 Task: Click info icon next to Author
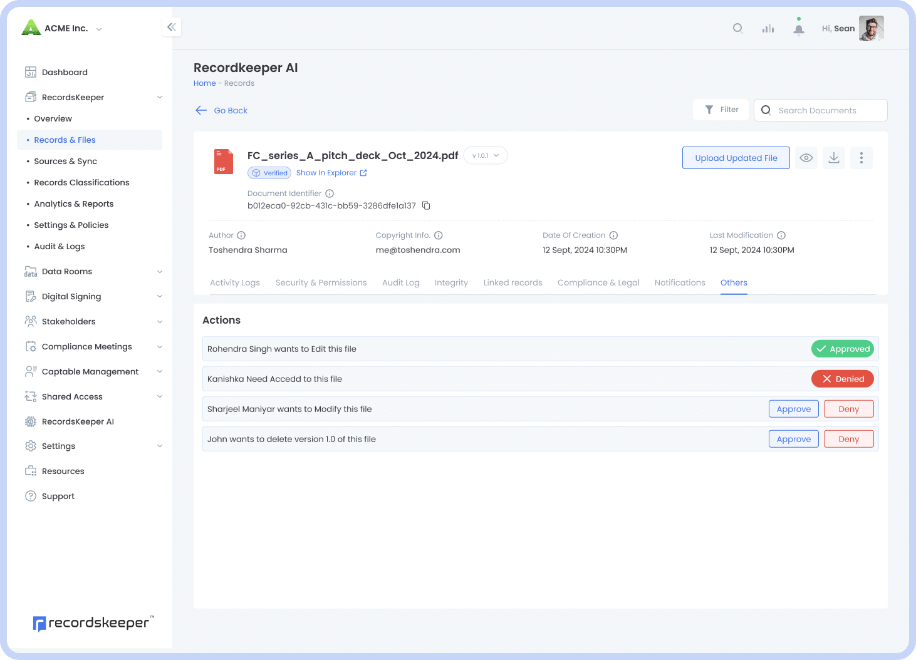click(x=241, y=235)
